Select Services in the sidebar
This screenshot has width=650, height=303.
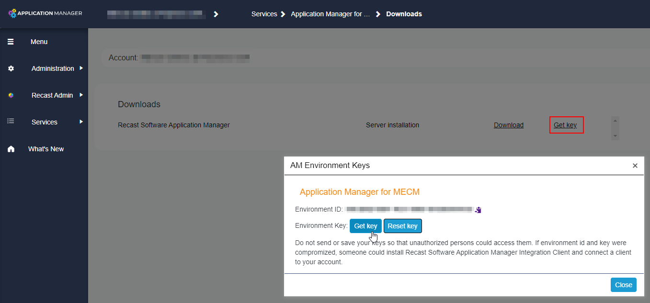(x=45, y=122)
